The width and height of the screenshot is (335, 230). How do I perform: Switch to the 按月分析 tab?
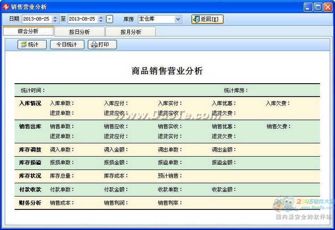[130, 32]
